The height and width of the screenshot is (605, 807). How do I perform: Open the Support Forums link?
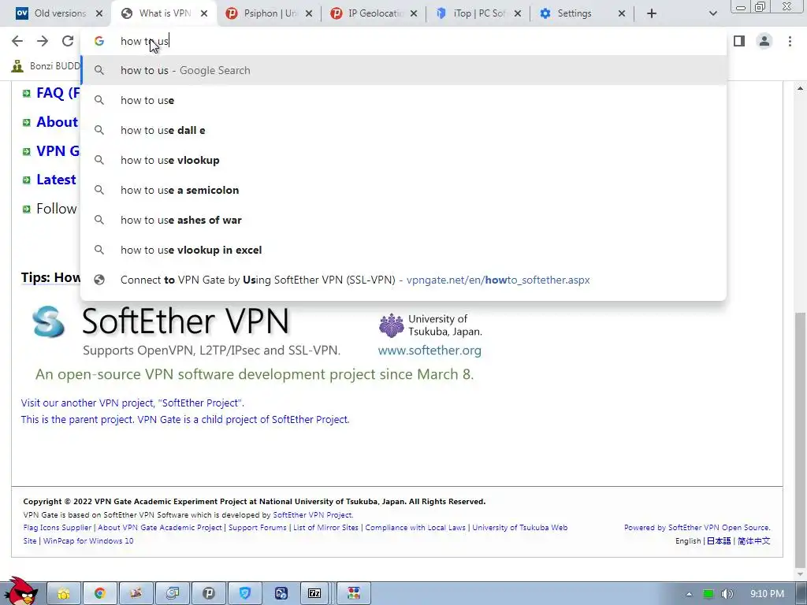tap(258, 528)
